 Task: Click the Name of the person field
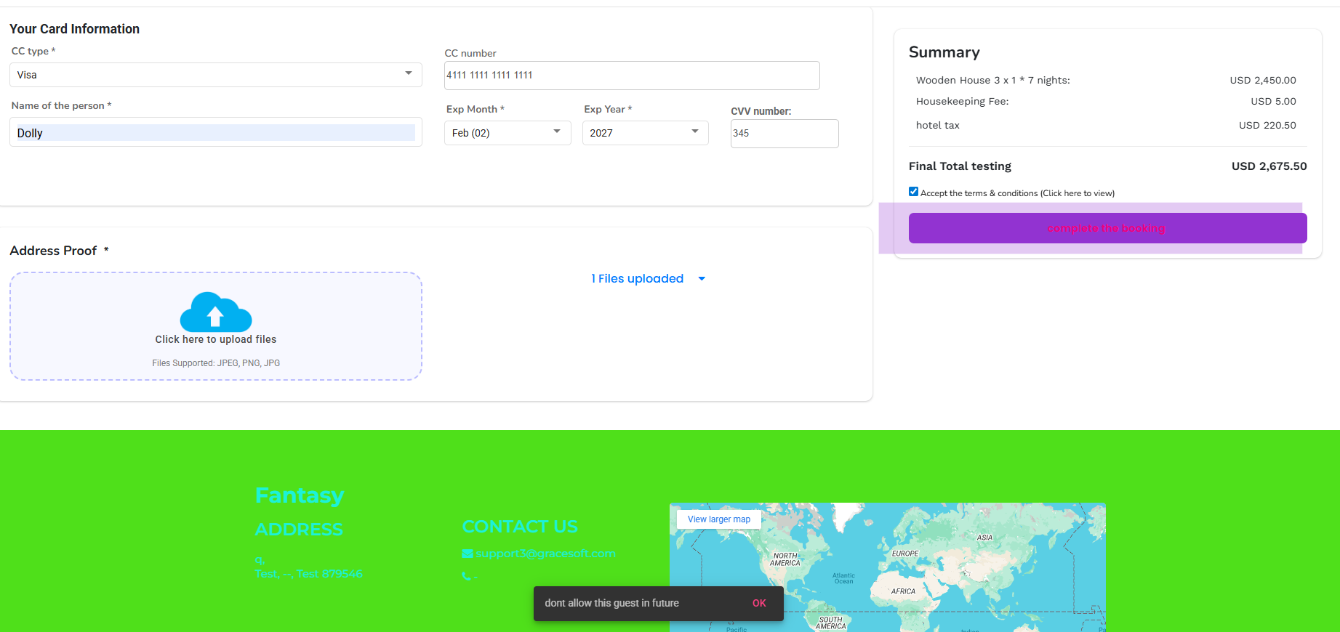point(216,132)
